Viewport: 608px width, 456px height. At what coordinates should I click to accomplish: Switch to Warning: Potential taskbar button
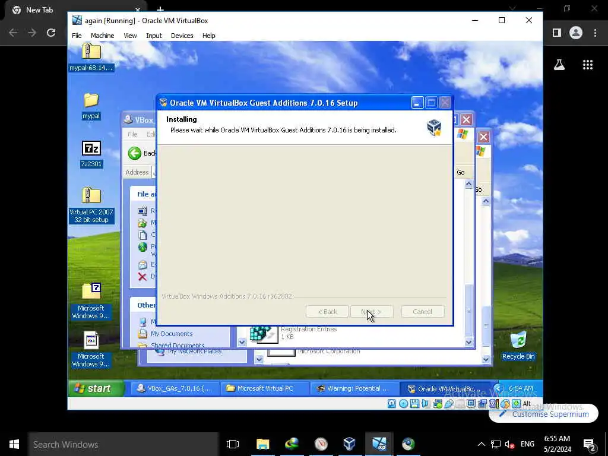(x=354, y=388)
